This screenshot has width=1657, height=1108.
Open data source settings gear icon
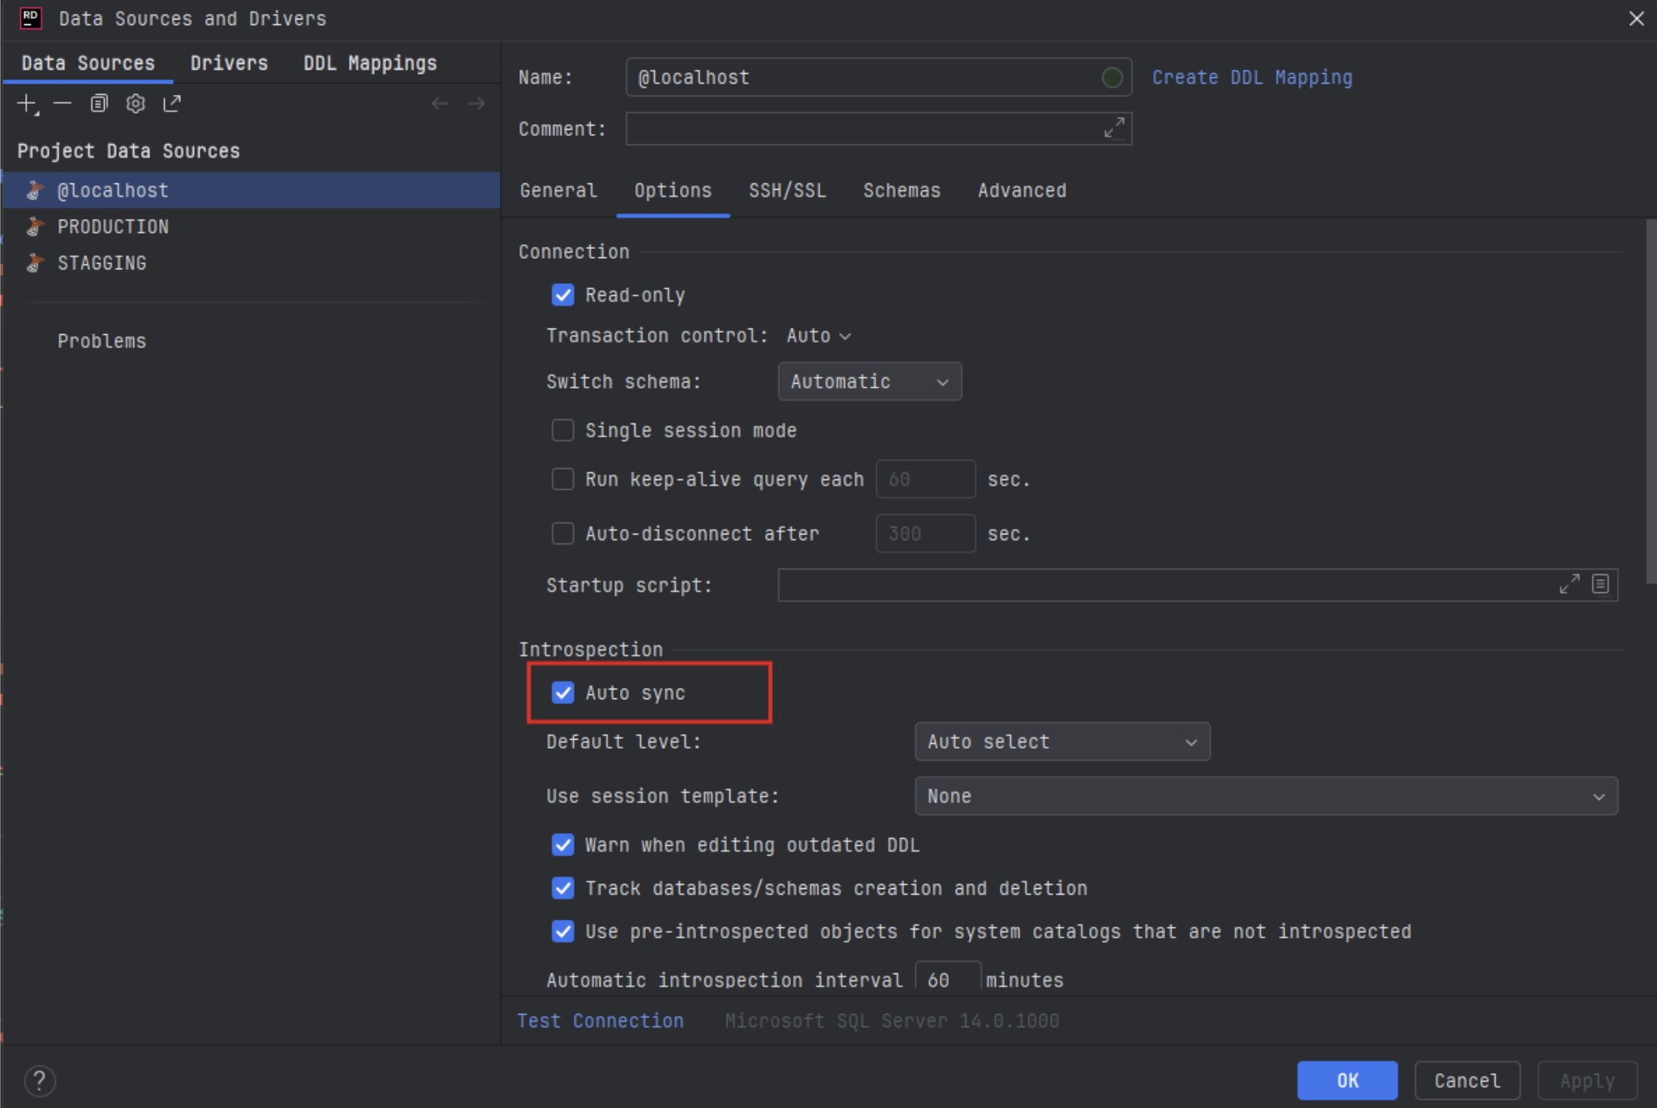click(136, 104)
